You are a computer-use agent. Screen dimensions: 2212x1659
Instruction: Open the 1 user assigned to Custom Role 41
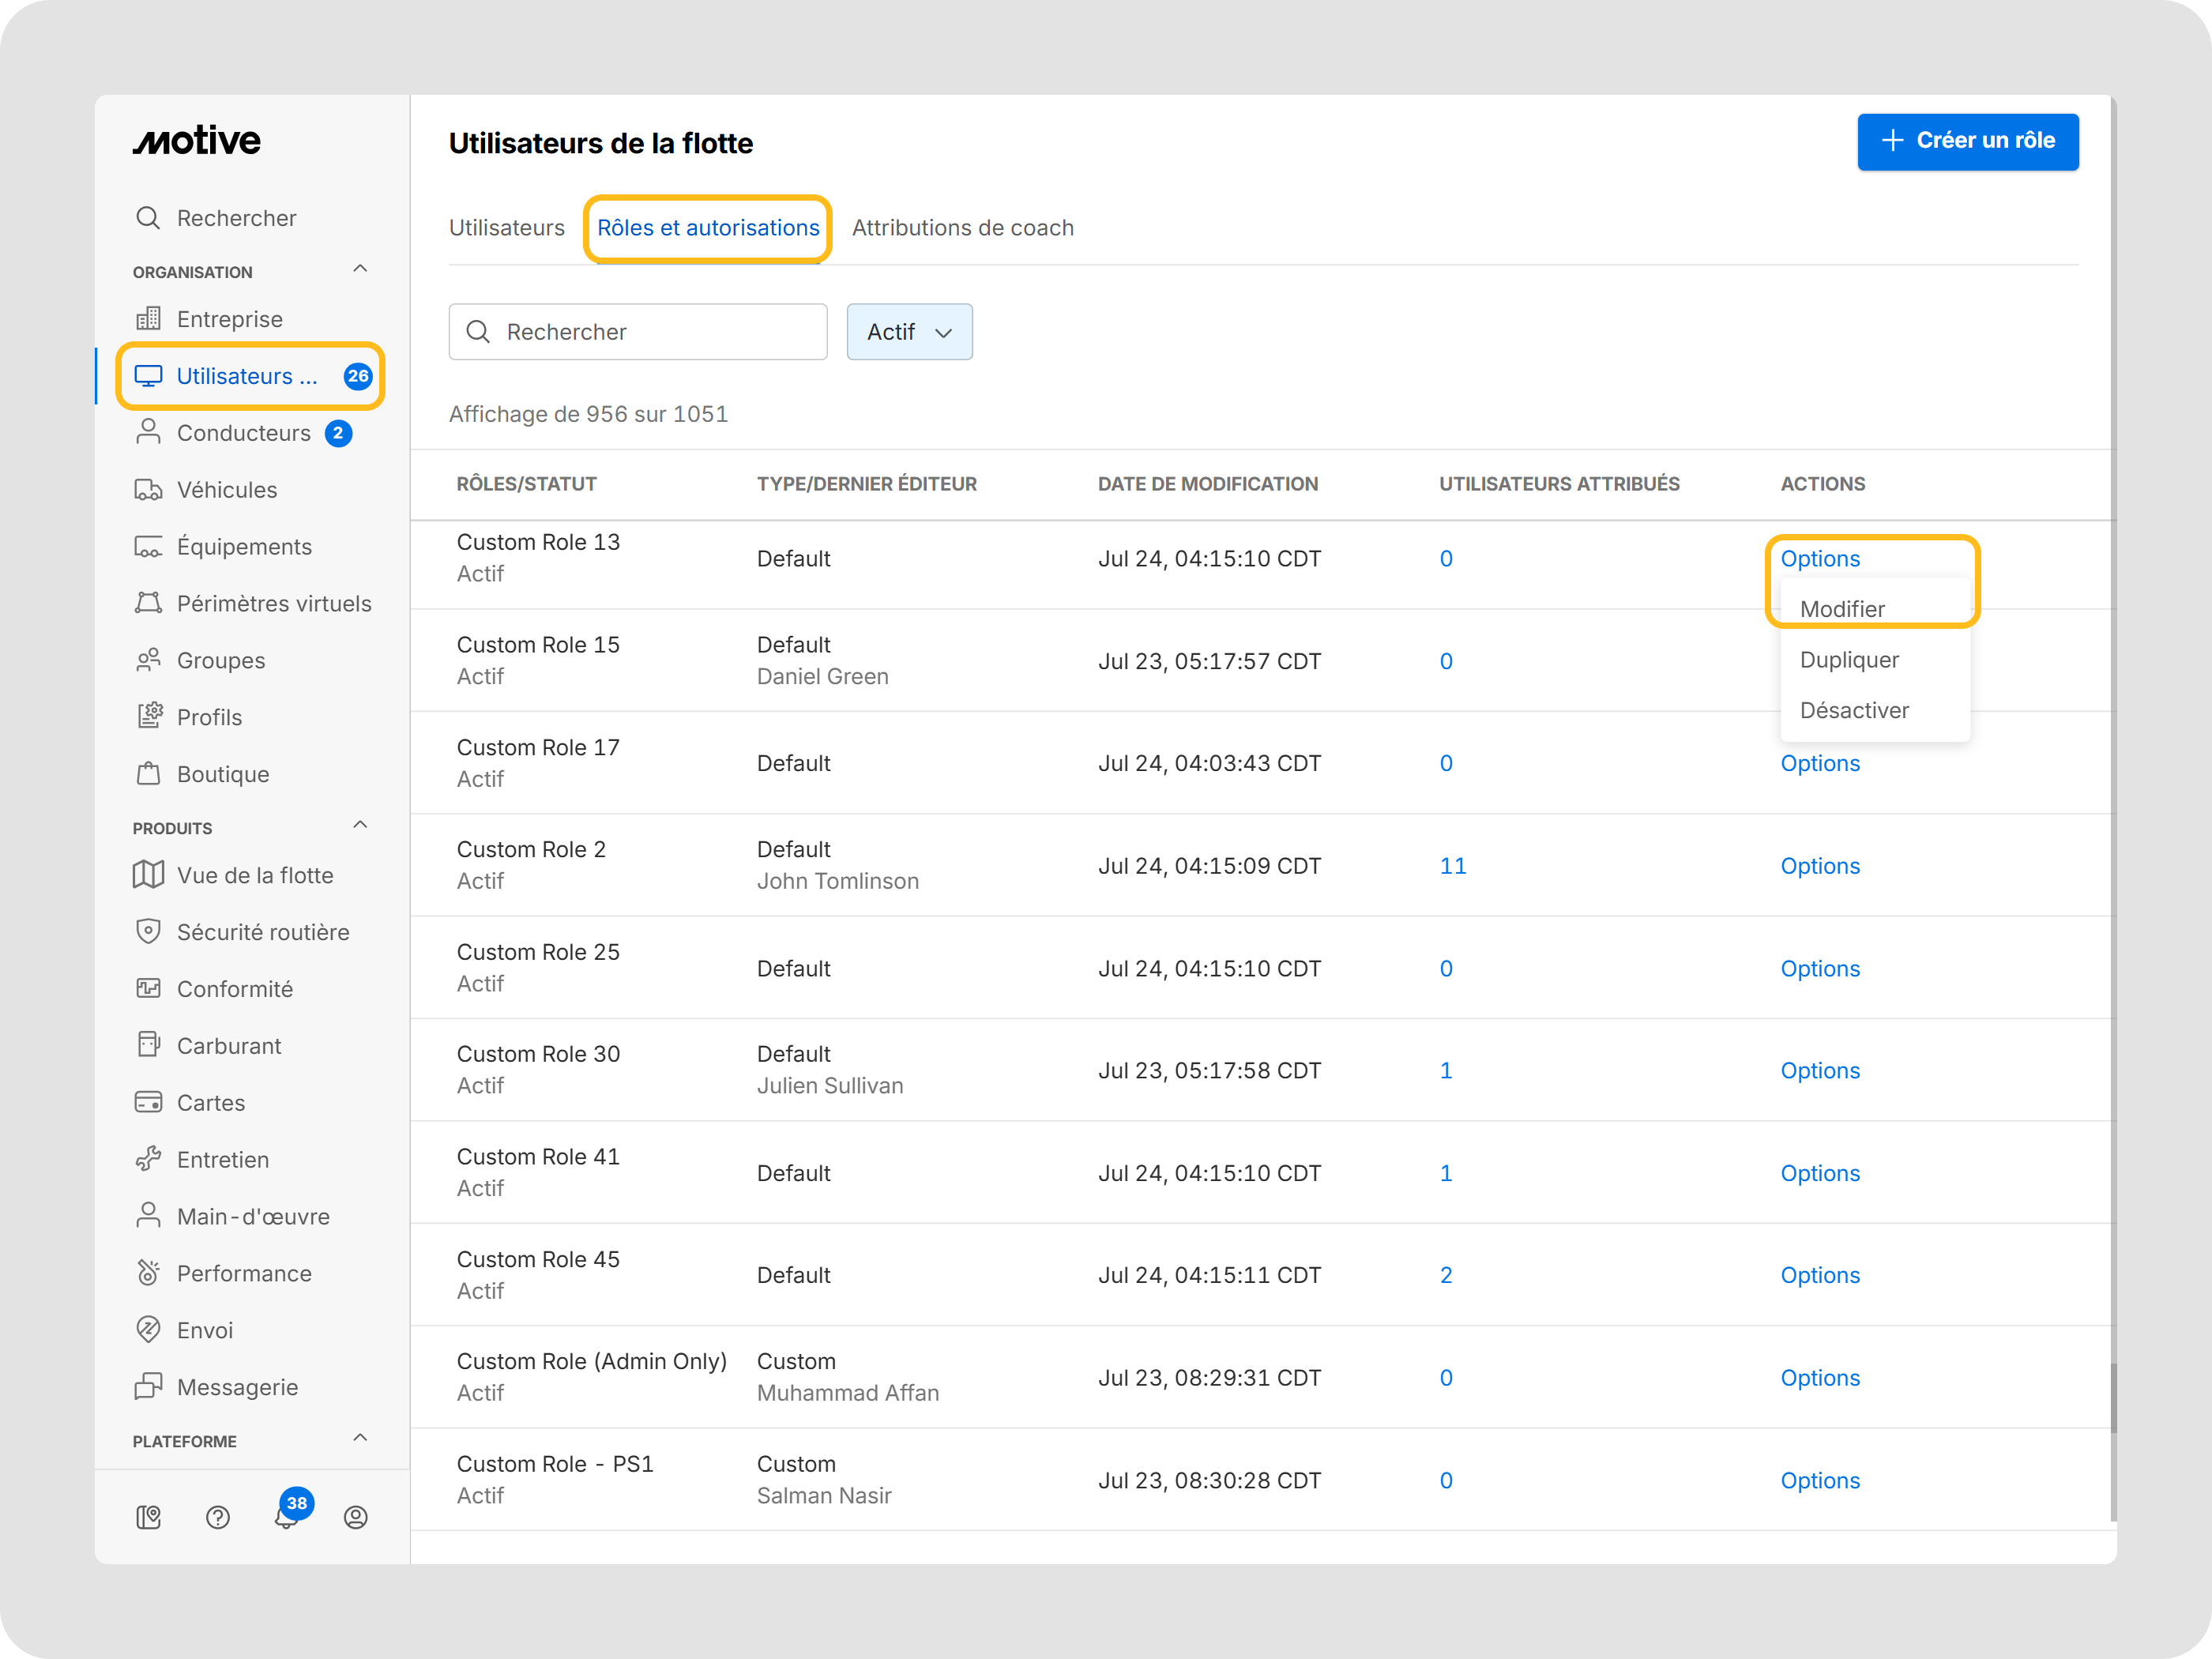1446,1173
